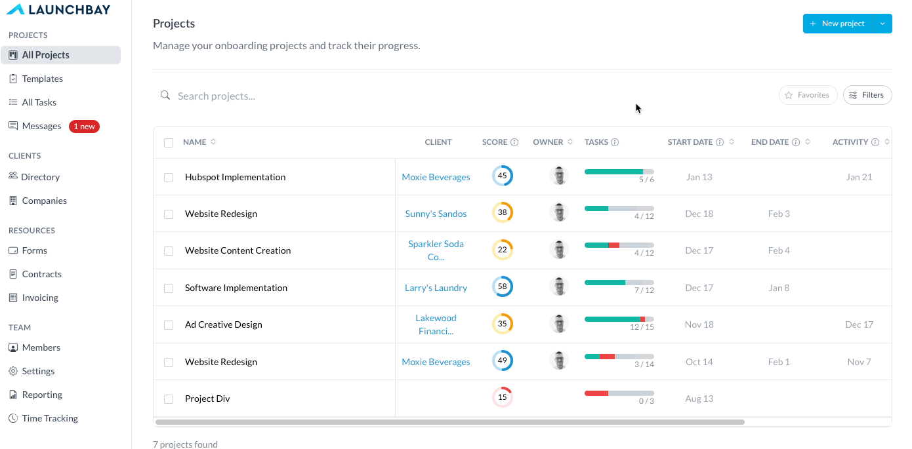This screenshot has height=449, width=912.
Task: Click the LaunchBay logo
Action: pos(58,9)
